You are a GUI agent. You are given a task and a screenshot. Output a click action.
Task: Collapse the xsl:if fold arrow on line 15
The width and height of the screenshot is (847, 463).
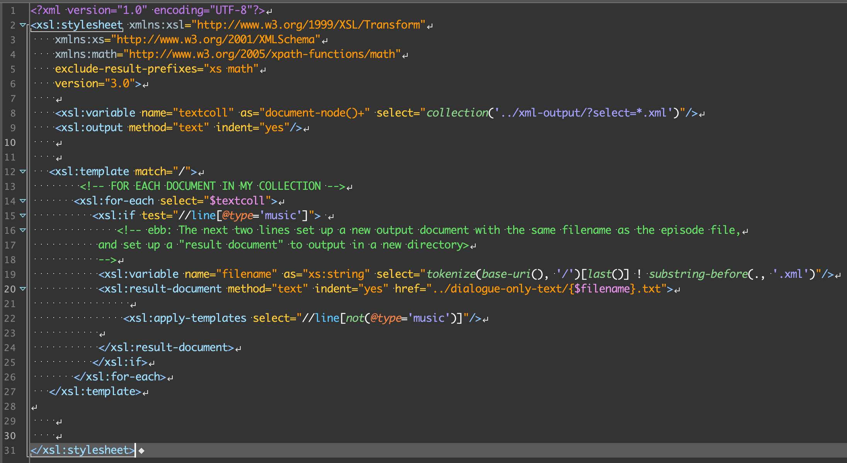pos(23,216)
